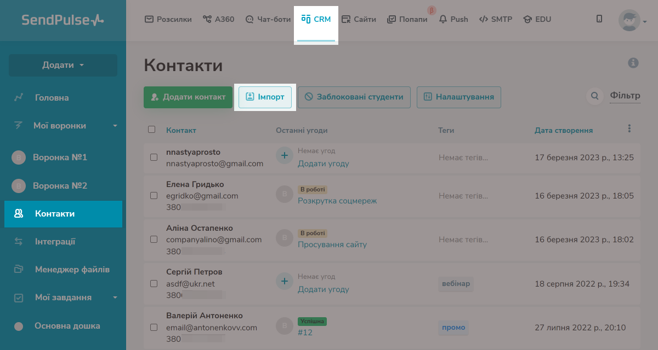This screenshot has height=350, width=658.
Task: Click the plus icon in nnastyaprosto row
Action: (x=284, y=156)
